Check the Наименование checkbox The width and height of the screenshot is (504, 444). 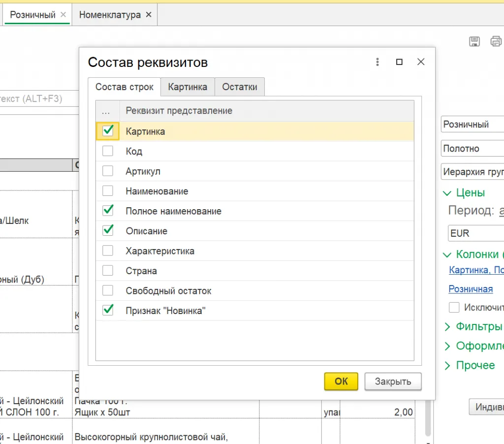pyautogui.click(x=108, y=190)
